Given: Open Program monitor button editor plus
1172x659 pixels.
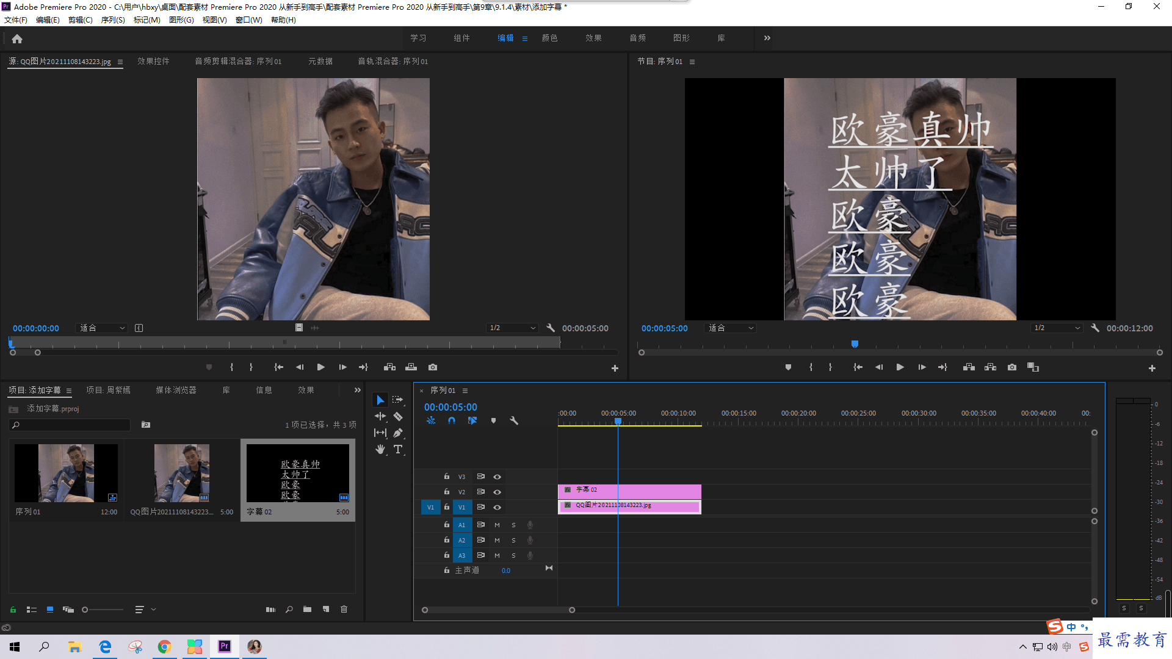Looking at the screenshot, I should (x=1152, y=368).
